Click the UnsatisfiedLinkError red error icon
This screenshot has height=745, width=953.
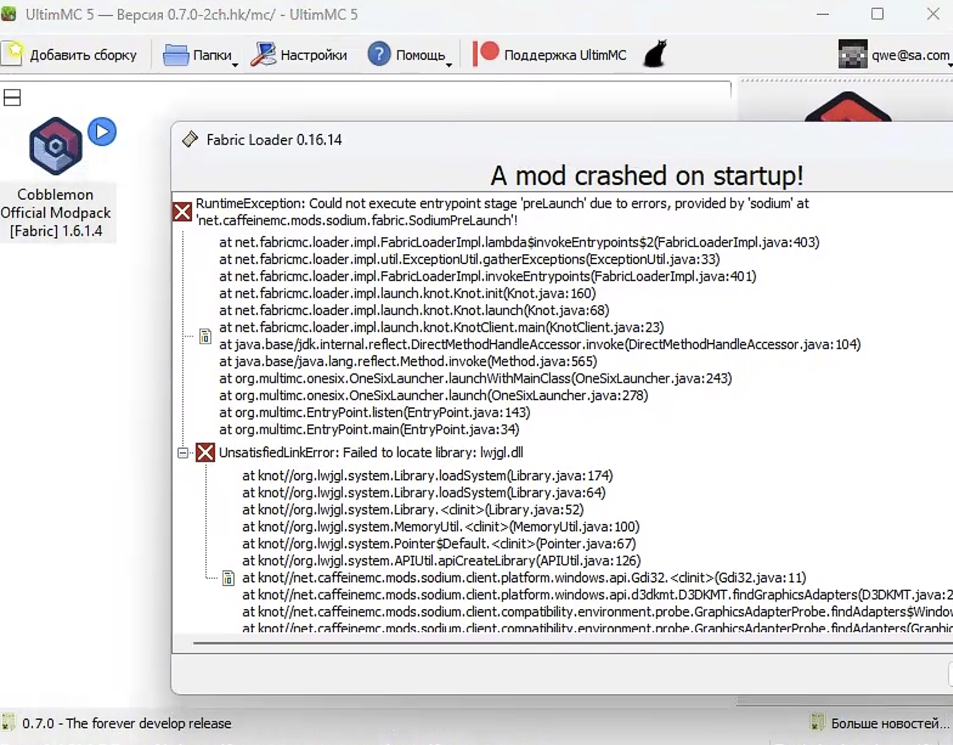point(206,452)
